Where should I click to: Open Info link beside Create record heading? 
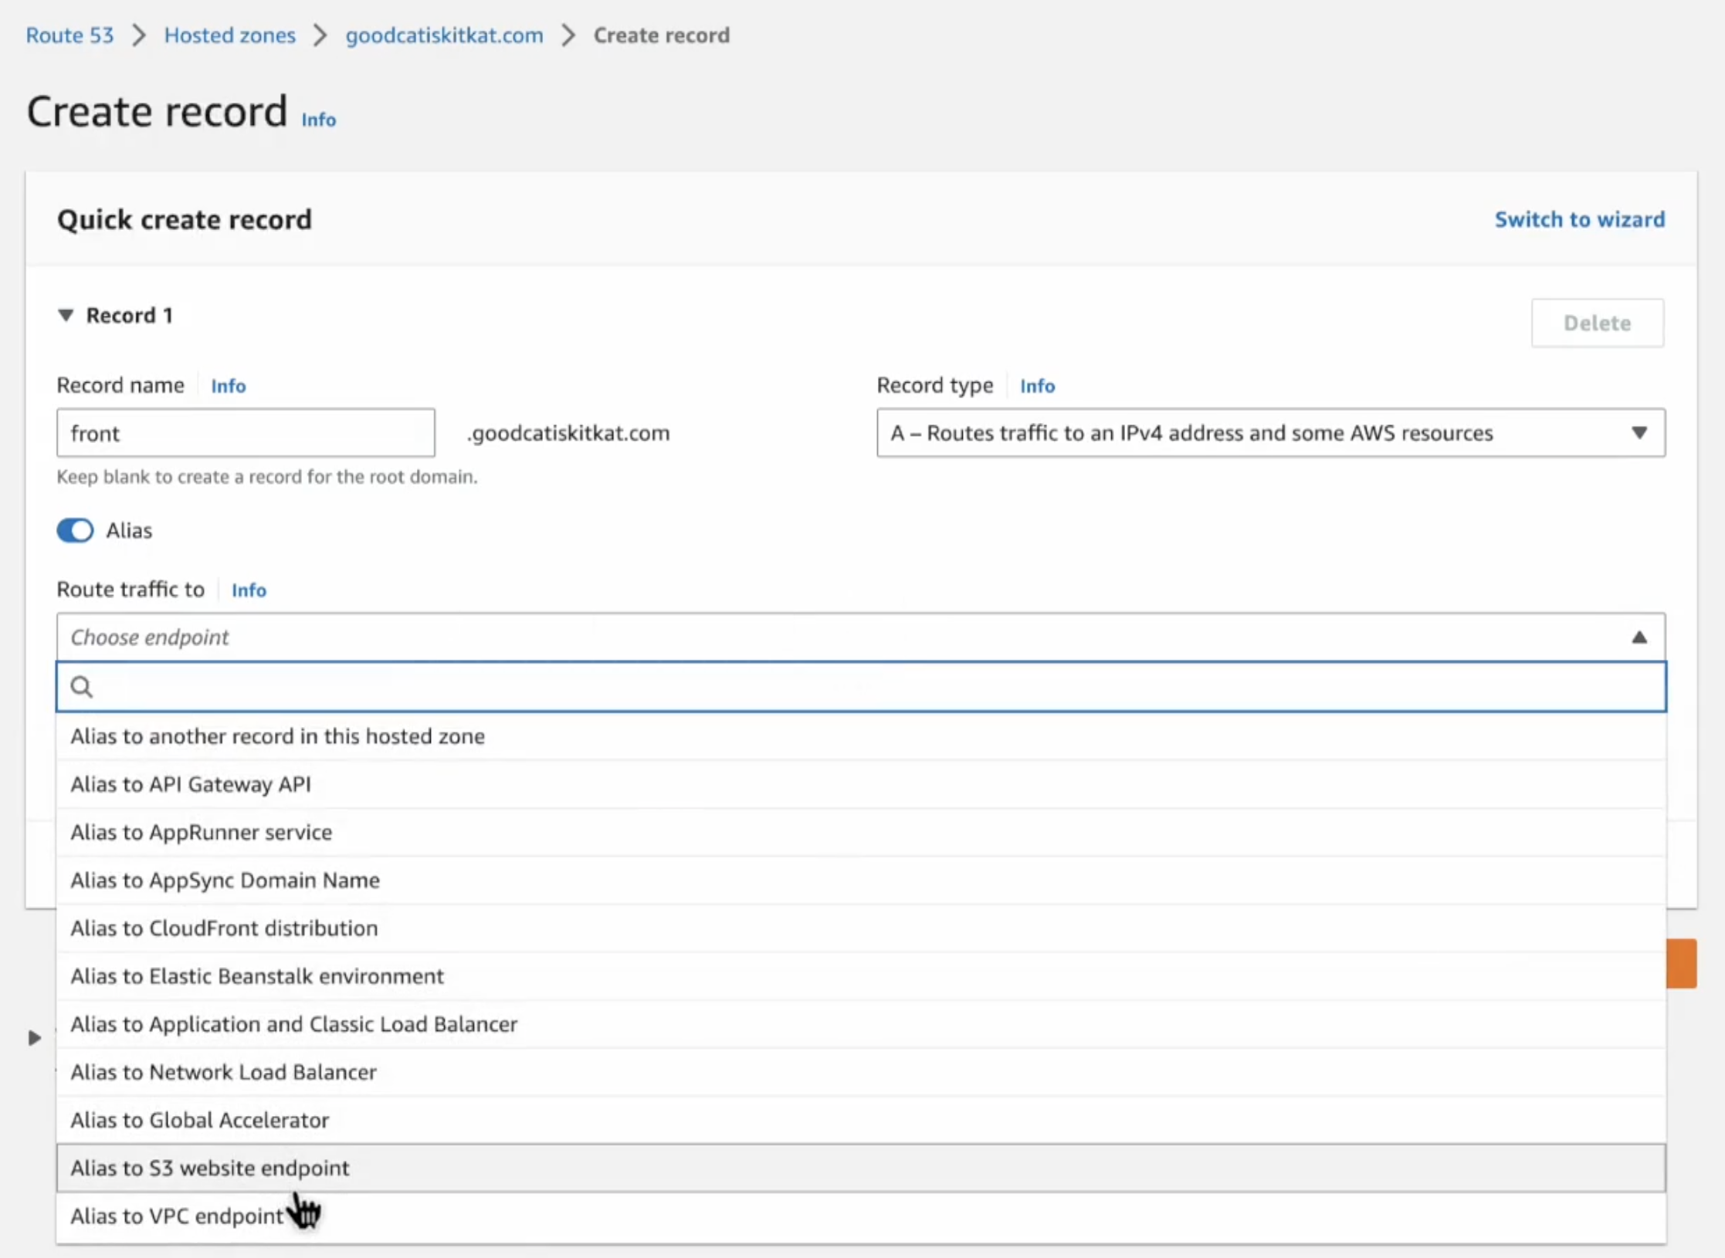(318, 120)
